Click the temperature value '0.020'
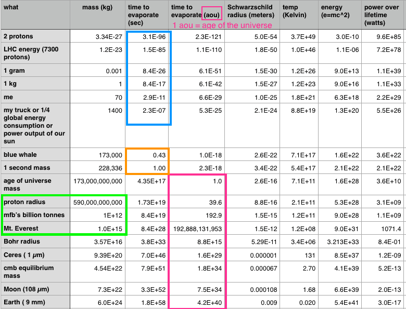This screenshot has height=309, width=406. (299, 302)
